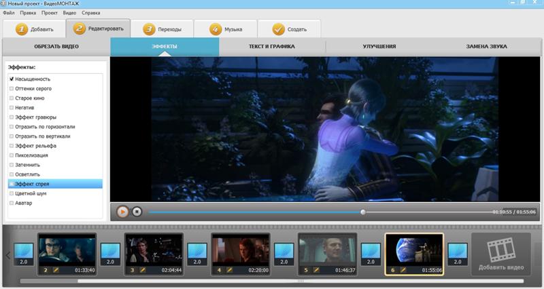Image resolution: width=544 pixels, height=289 pixels.
Task: Switch to ТЕКСТ И ГРАФИКА tab
Action: click(x=271, y=46)
